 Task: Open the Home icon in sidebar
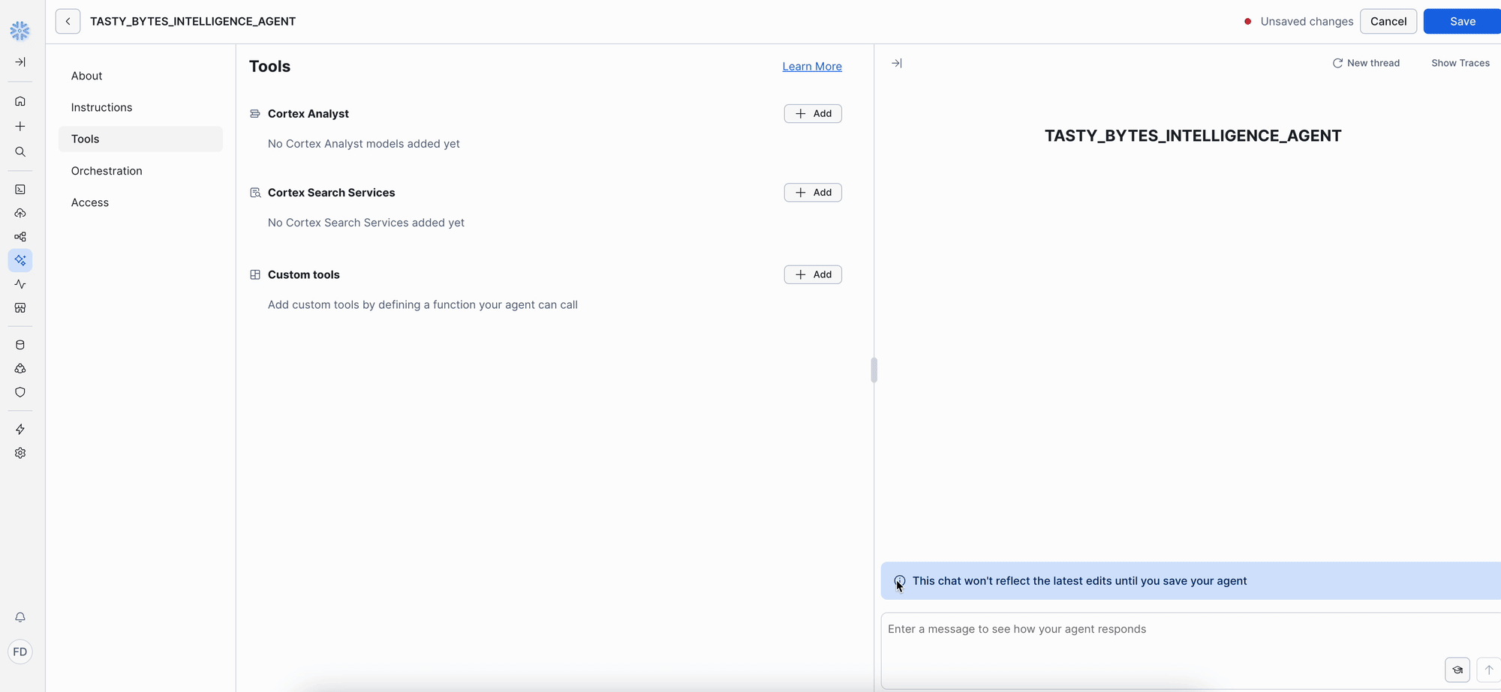coord(20,101)
